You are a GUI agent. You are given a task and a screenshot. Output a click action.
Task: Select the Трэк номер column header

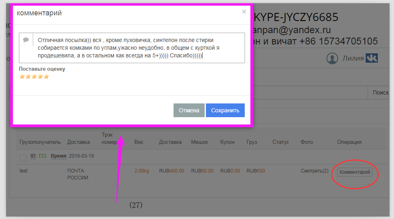tap(109, 139)
